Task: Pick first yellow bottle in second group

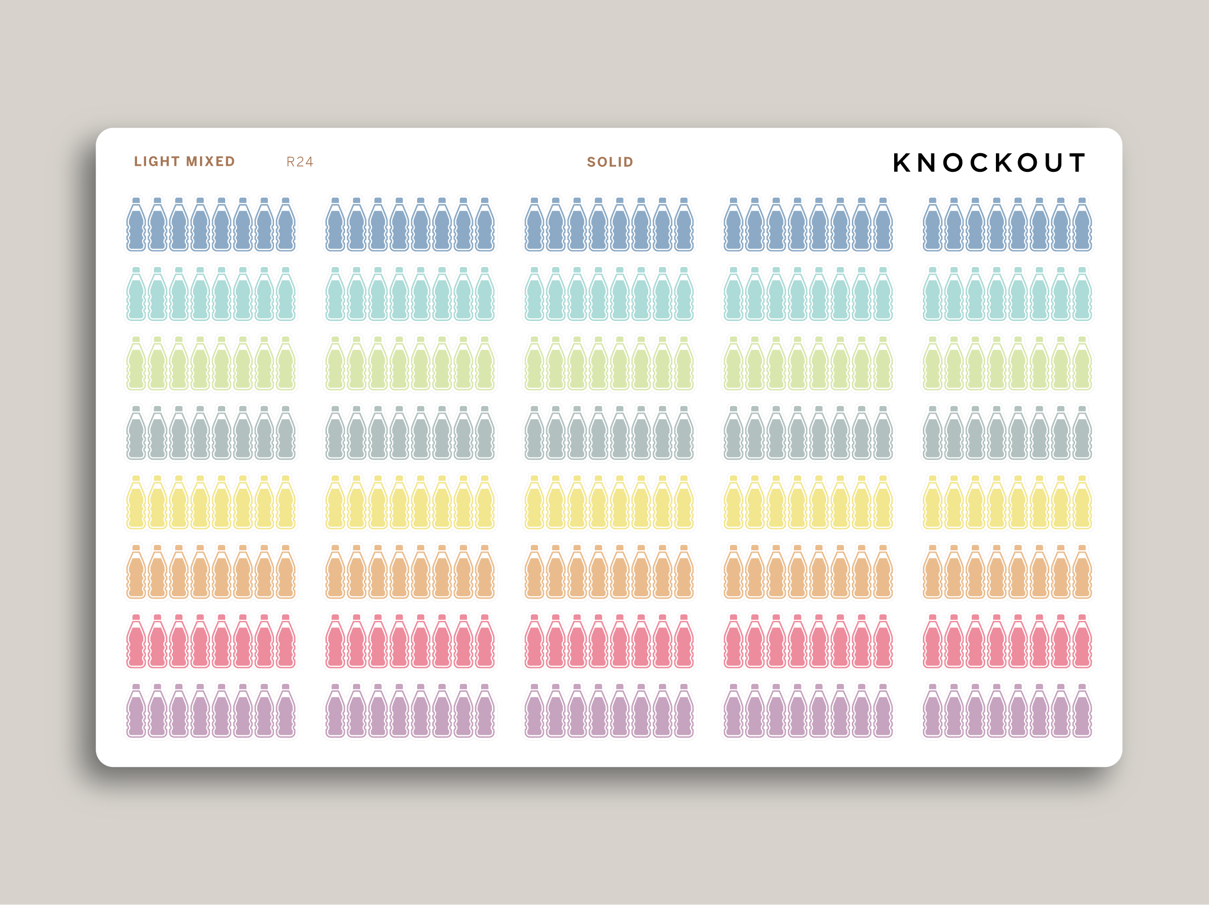Action: pyautogui.click(x=335, y=504)
